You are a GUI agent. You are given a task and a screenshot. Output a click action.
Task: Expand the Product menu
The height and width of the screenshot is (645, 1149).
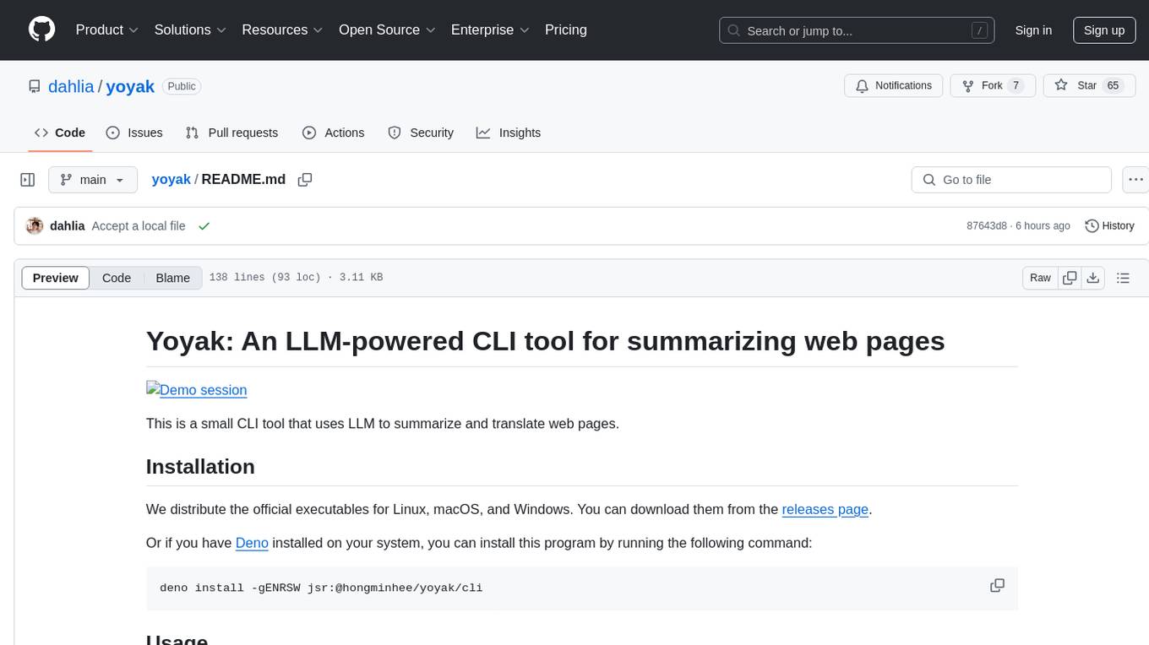(107, 30)
